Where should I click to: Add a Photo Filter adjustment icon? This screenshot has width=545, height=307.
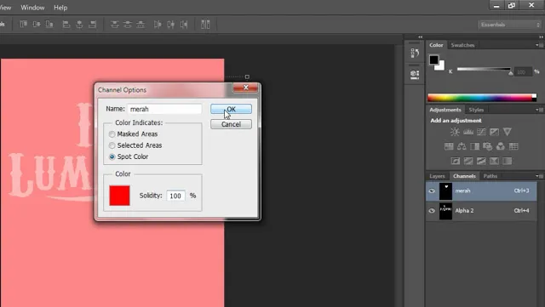click(x=487, y=146)
